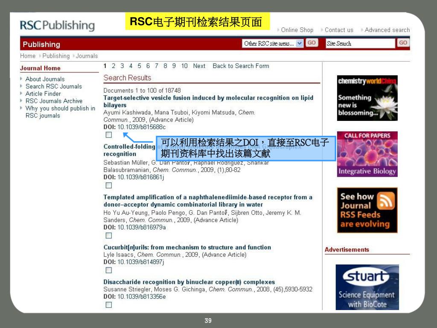Click the Advertisements heading
The height and width of the screenshot is (328, 437).
(x=347, y=249)
